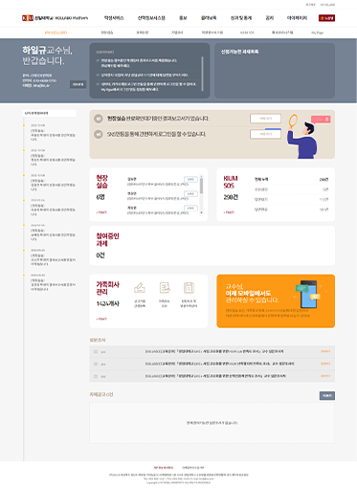
Task: Open the more link under KIUM SOS
Action: [229, 212]
